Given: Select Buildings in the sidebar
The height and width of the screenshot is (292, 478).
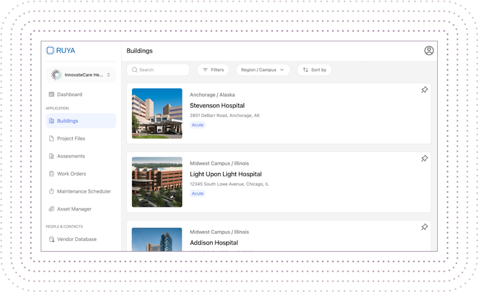Looking at the screenshot, I should point(81,121).
